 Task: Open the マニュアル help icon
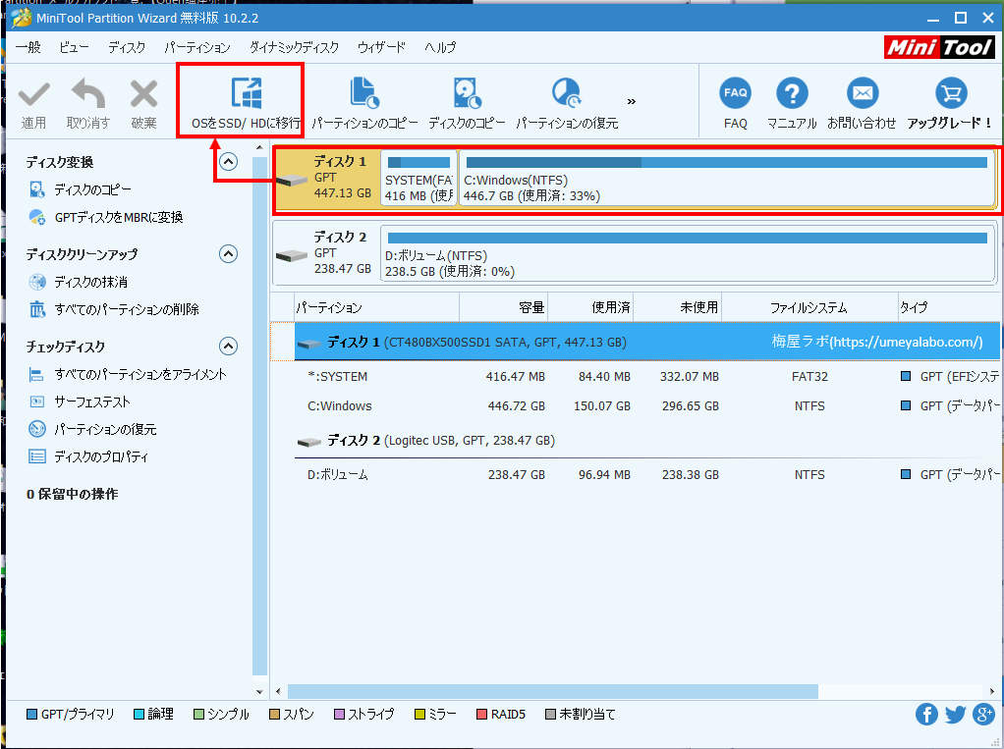(x=792, y=93)
